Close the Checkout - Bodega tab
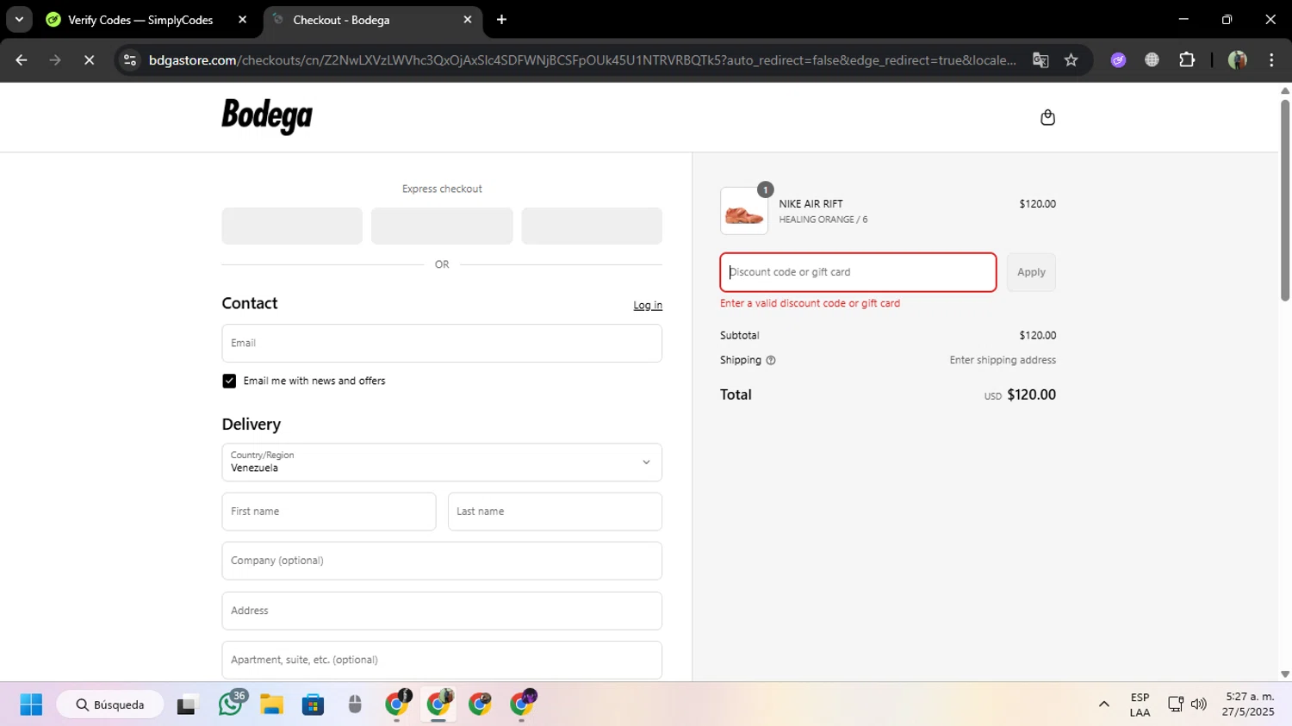 coord(468,20)
